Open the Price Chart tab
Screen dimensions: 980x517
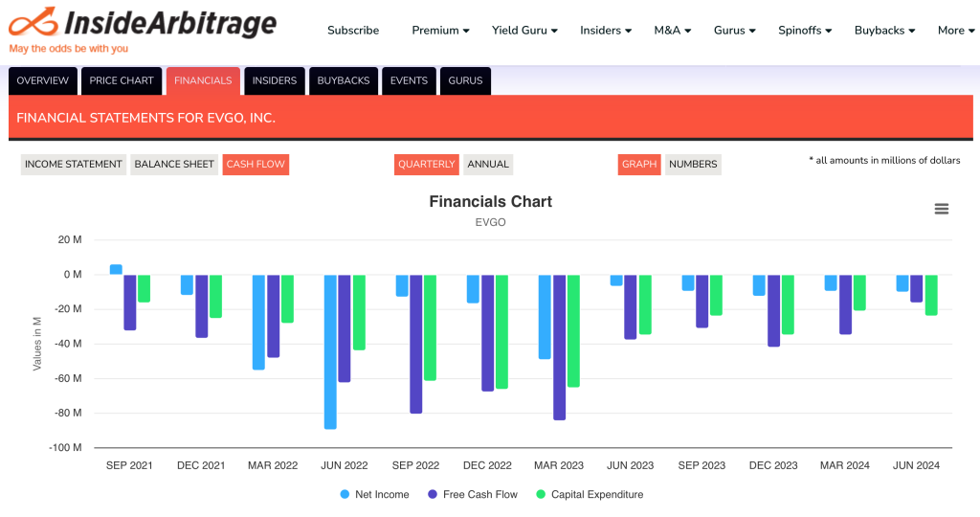(122, 80)
